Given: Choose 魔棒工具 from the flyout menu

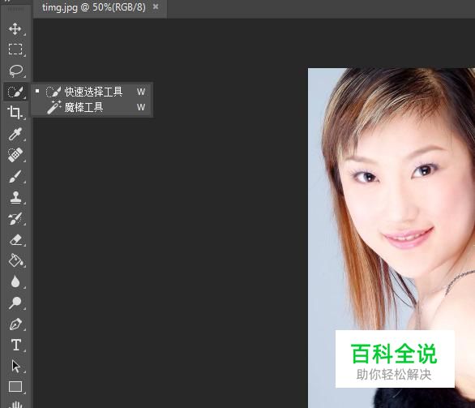Looking at the screenshot, I should (92, 107).
